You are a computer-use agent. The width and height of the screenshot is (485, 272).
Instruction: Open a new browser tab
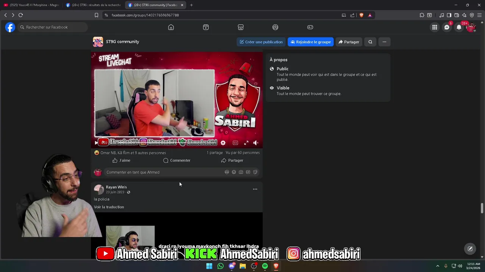(191, 5)
